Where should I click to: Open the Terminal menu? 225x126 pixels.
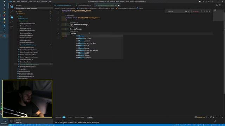pyautogui.click(x=44, y=1)
